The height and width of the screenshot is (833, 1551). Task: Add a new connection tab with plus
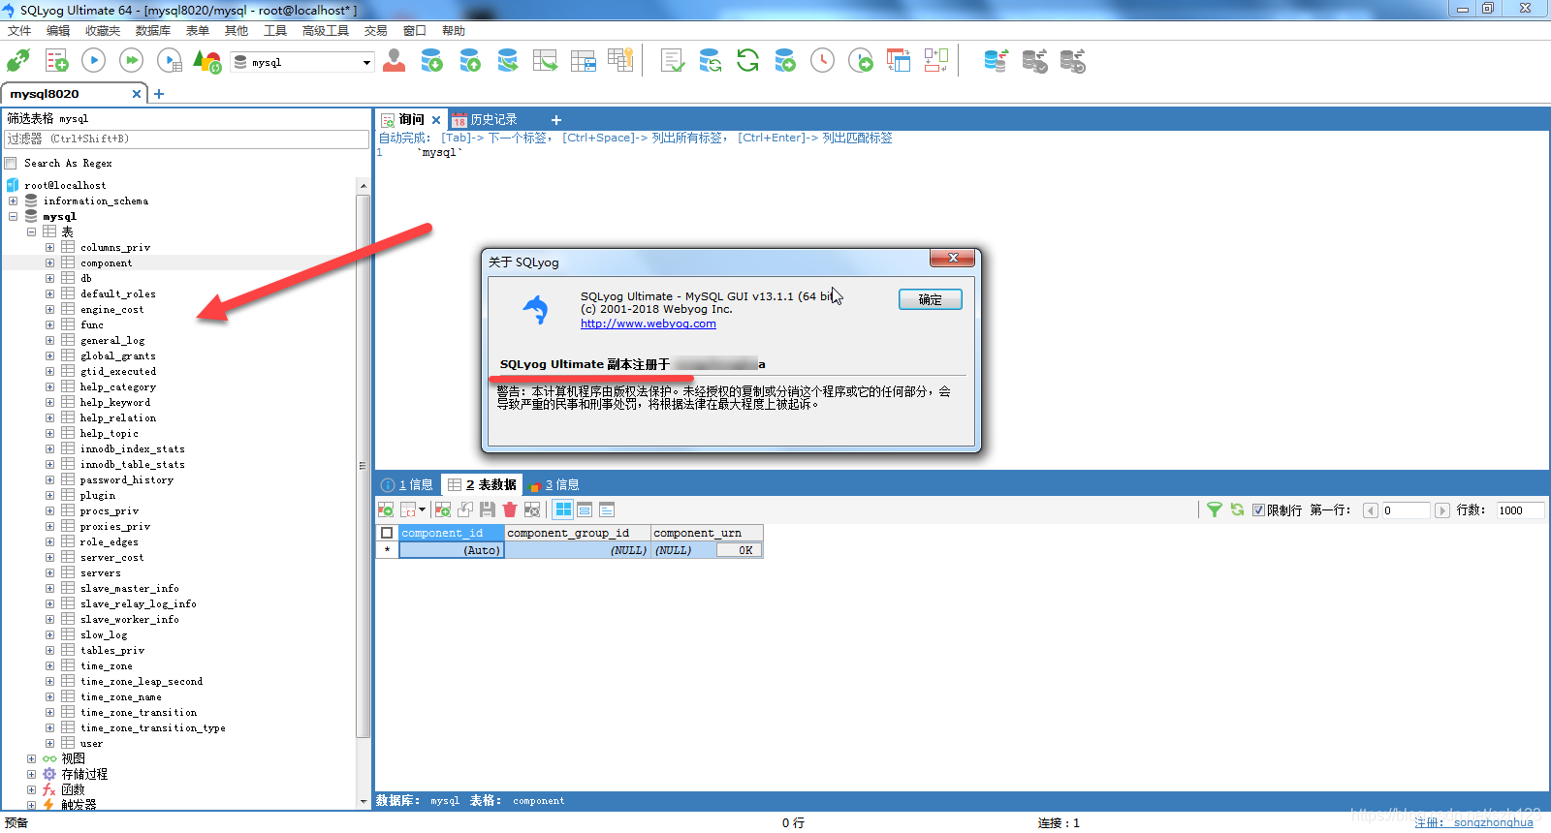(x=159, y=94)
